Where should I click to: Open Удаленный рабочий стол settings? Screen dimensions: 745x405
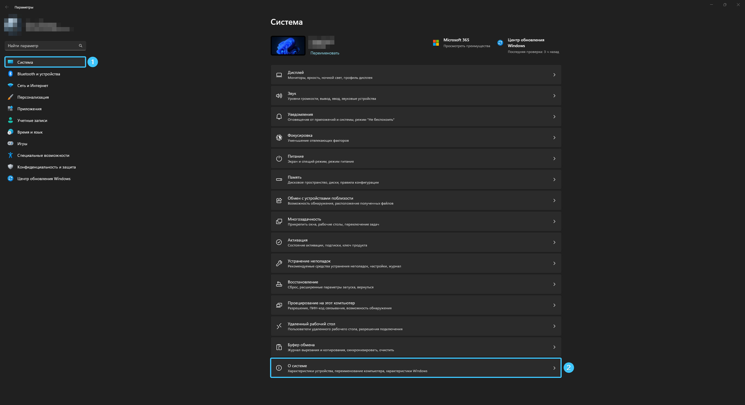pyautogui.click(x=416, y=326)
